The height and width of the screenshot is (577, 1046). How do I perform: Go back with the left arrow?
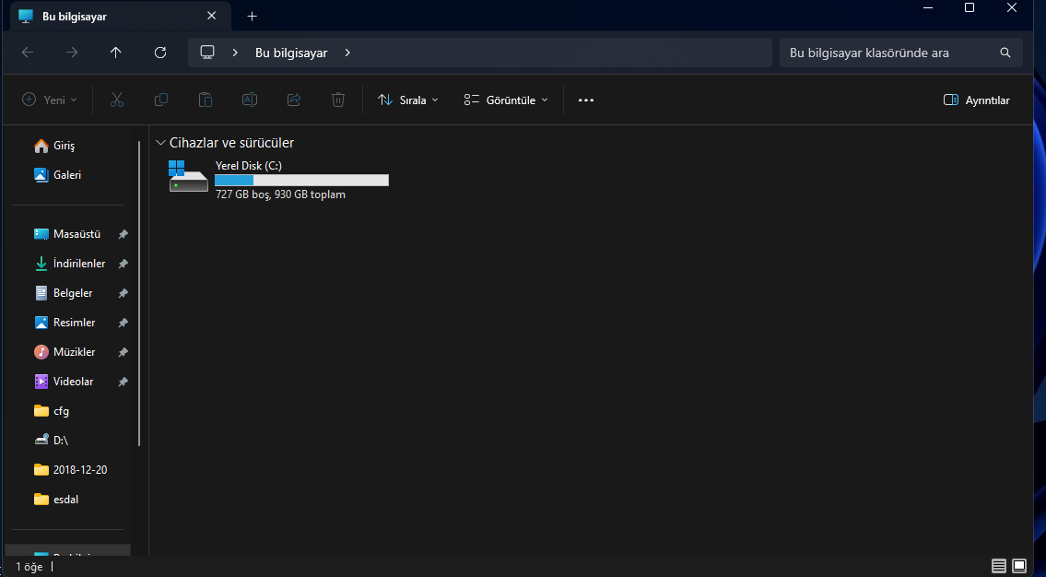(x=28, y=53)
